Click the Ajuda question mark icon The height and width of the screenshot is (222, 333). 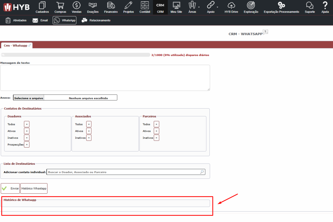[325, 6]
